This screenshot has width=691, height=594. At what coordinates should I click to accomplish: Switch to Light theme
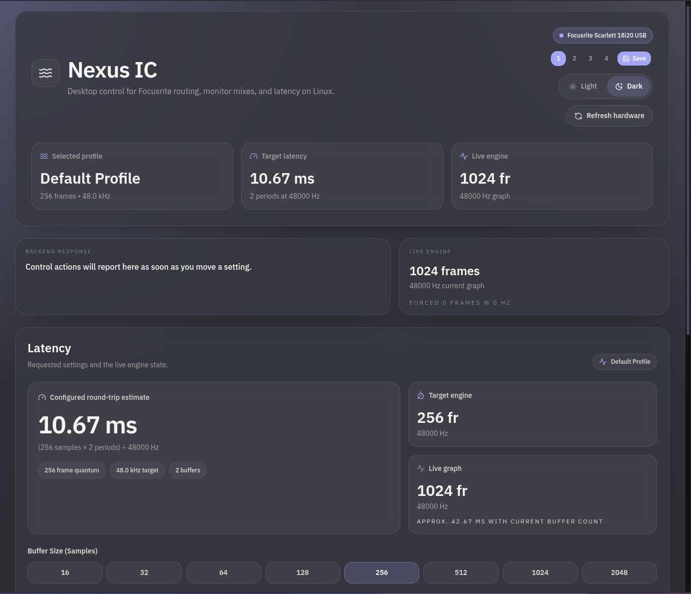point(583,87)
